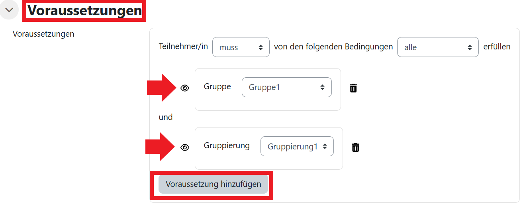Open the Gruppierung1 selection dropdown

click(x=297, y=147)
